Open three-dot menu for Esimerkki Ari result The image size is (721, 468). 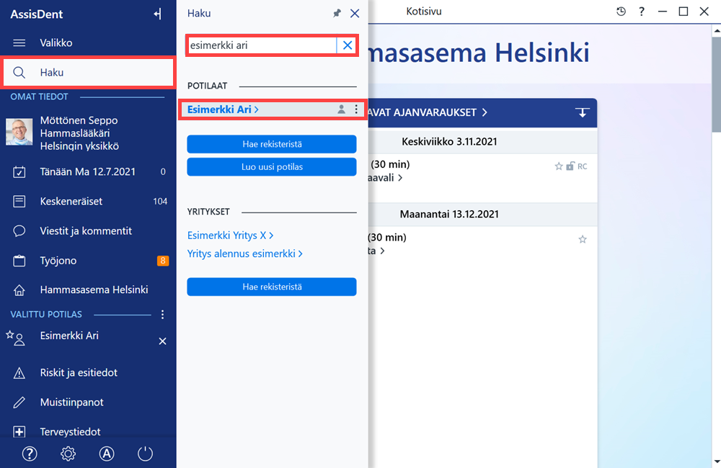(x=356, y=109)
